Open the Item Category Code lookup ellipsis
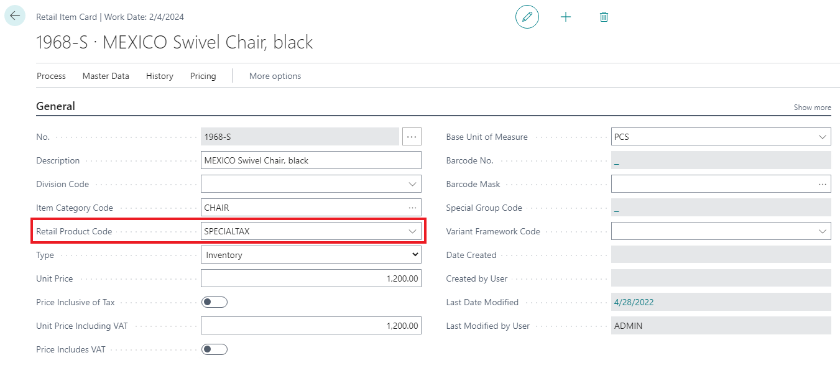Screen dimensions: 840x368 click(412, 208)
